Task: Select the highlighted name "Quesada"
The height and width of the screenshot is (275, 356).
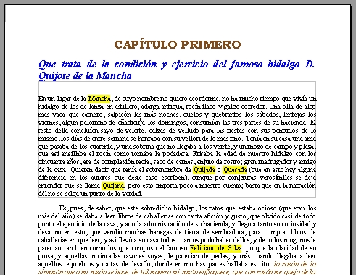Action: (x=235, y=170)
